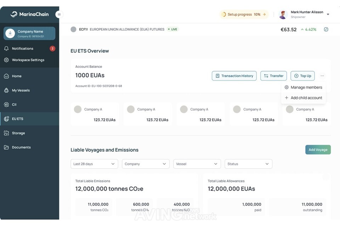This screenshot has height=226, width=340.
Task: Click the EU ETS globe icon
Action: 6,119
